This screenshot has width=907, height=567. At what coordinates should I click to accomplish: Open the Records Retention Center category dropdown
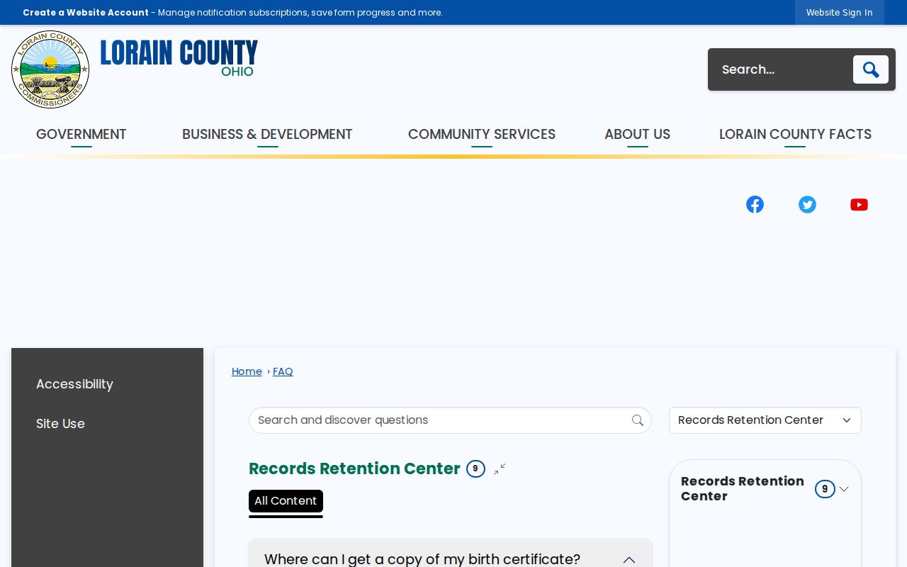coord(765,420)
